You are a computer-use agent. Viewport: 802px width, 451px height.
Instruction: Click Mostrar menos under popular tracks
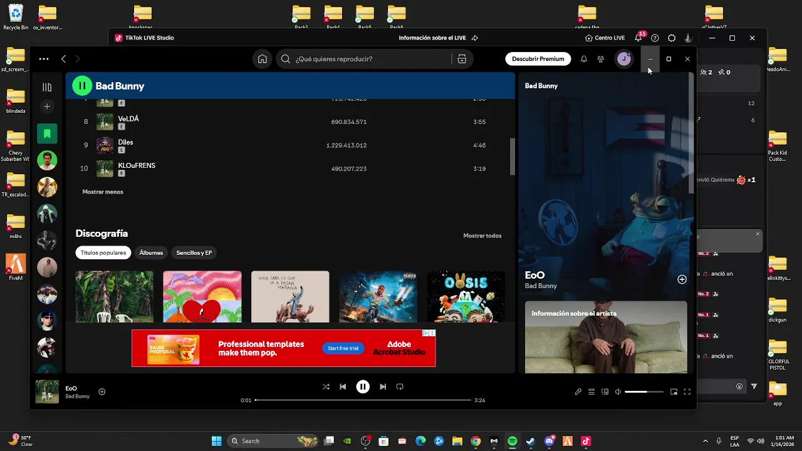click(x=103, y=192)
